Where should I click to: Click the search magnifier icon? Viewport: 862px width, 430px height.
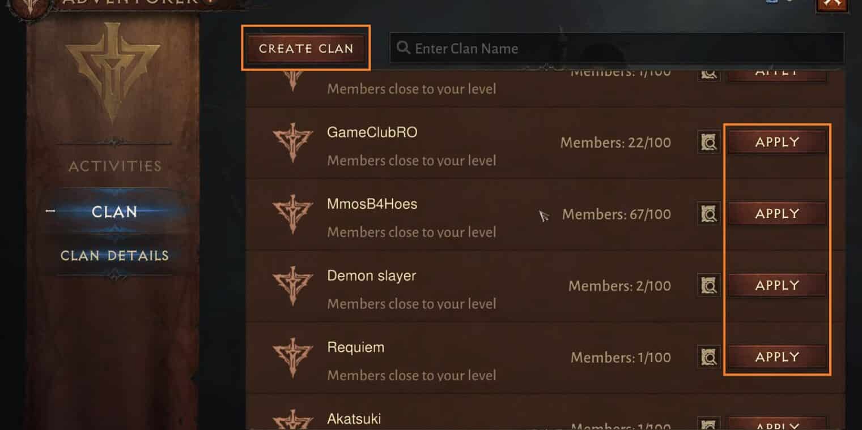point(404,48)
